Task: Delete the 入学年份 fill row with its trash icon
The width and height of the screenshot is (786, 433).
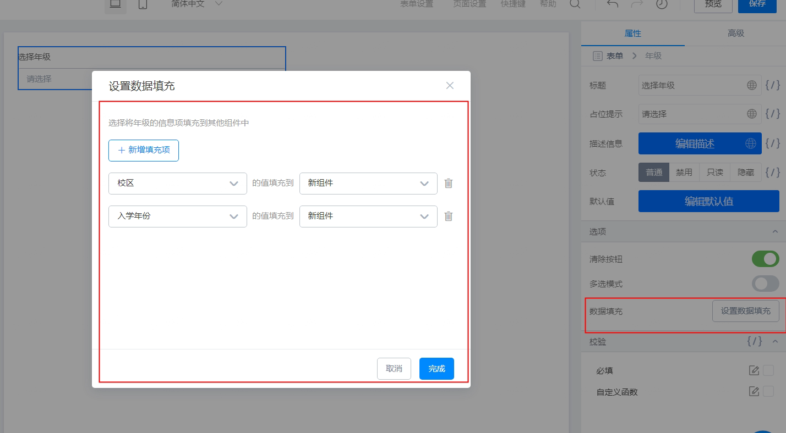Action: click(449, 216)
